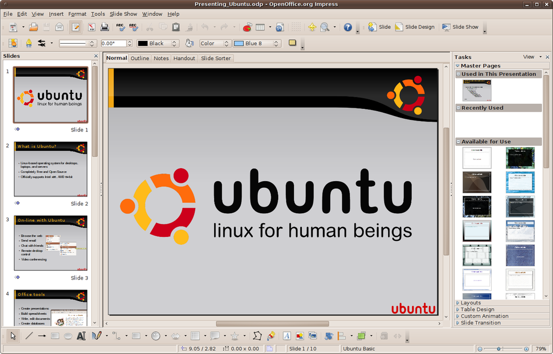Image resolution: width=553 pixels, height=354 pixels.
Task: Open the Slide Show menu
Action: pos(123,14)
